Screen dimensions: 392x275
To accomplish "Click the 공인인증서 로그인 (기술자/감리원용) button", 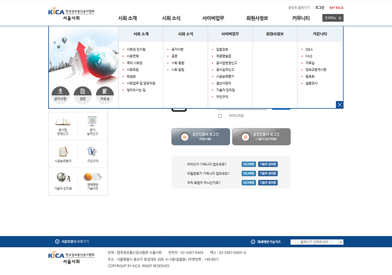I will [261, 136].
